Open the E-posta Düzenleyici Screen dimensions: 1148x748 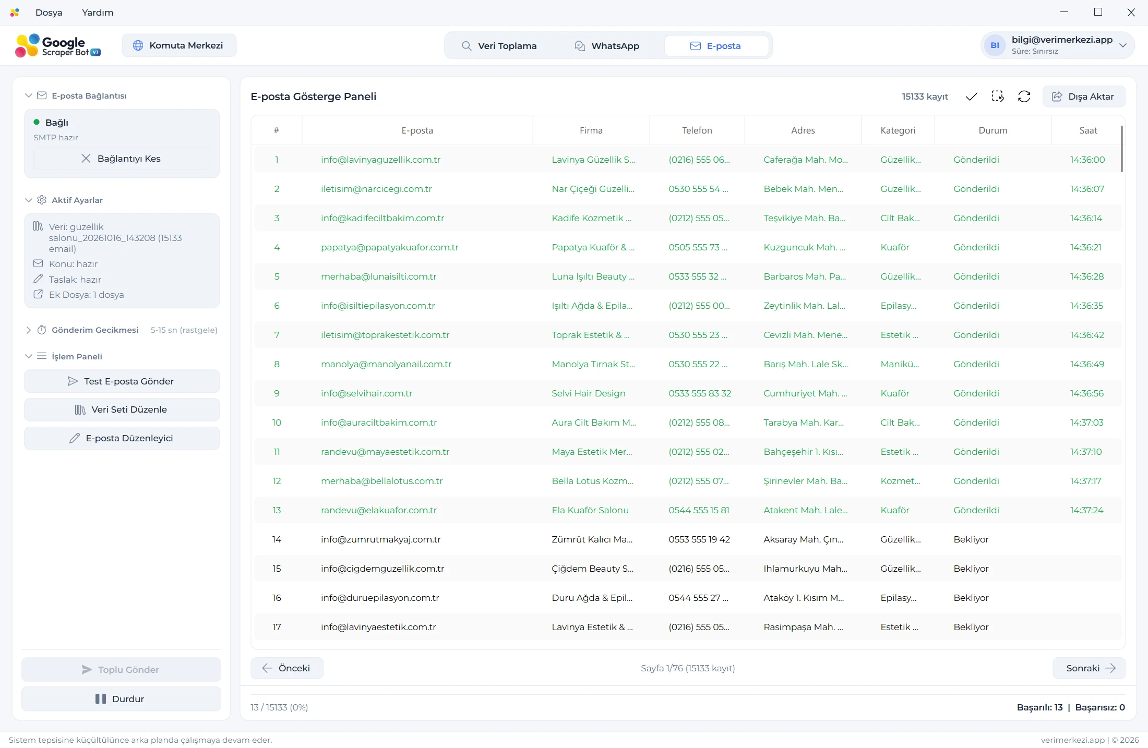122,438
